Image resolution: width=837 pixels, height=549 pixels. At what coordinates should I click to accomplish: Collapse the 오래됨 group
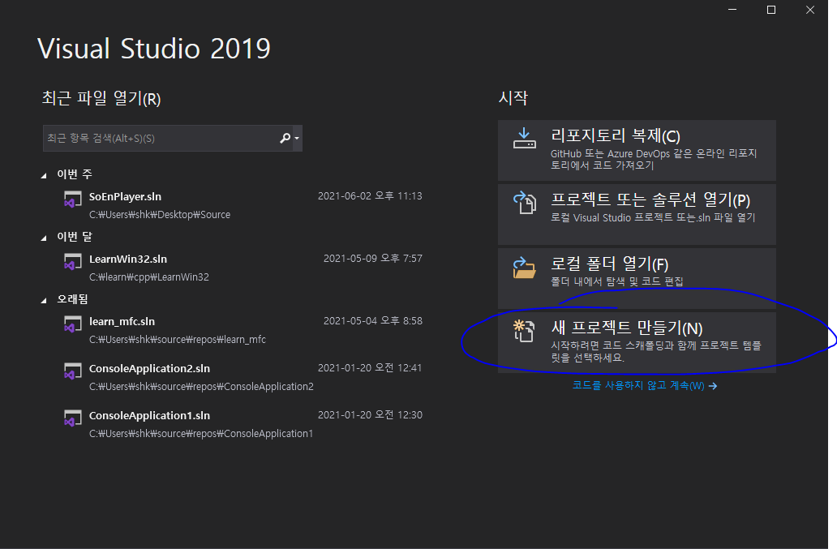pyautogui.click(x=44, y=300)
